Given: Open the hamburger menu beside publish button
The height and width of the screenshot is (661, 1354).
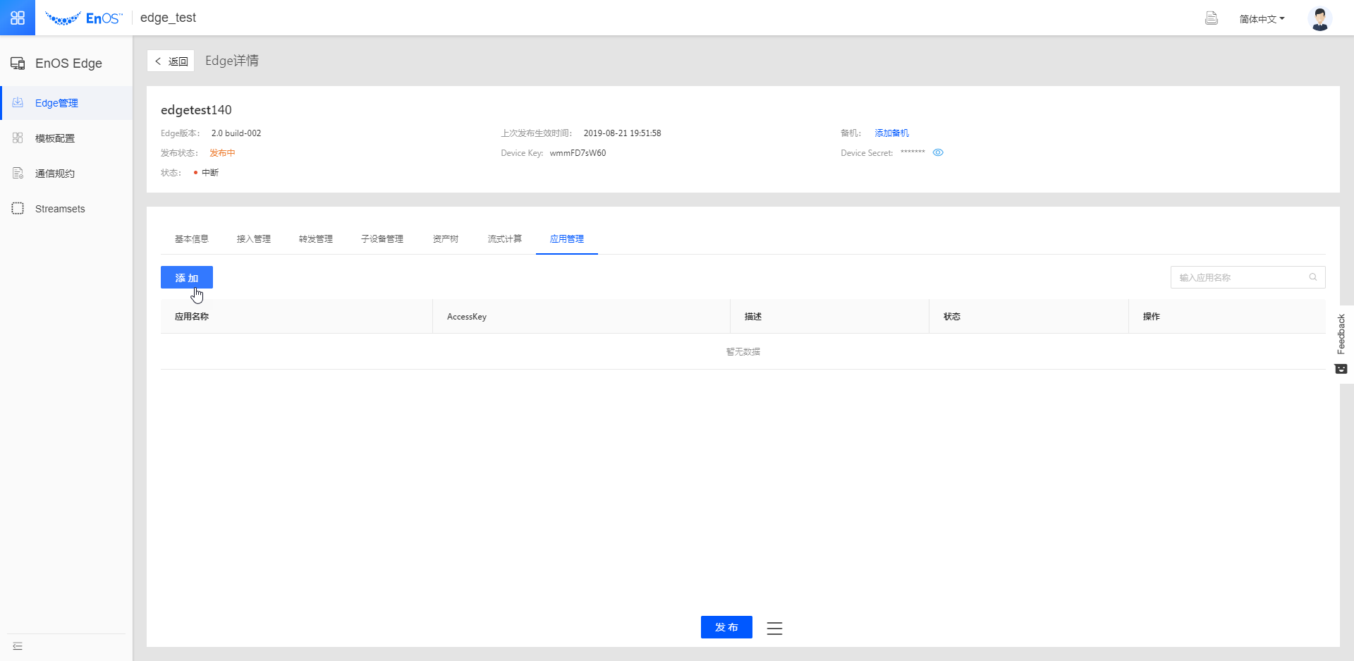Looking at the screenshot, I should click(774, 628).
